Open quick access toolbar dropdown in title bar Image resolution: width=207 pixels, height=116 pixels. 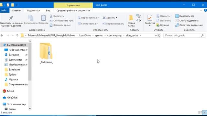(x=16, y=5)
